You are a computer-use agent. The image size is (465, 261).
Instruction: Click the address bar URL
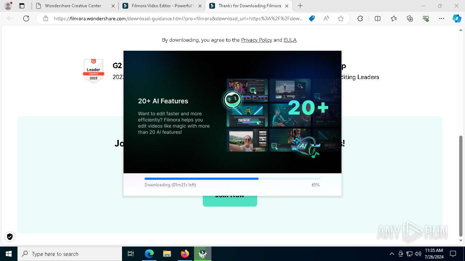click(178, 18)
